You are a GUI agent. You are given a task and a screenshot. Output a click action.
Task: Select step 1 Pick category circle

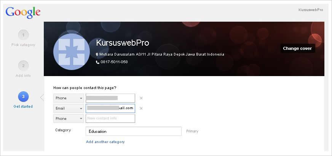point(23,35)
